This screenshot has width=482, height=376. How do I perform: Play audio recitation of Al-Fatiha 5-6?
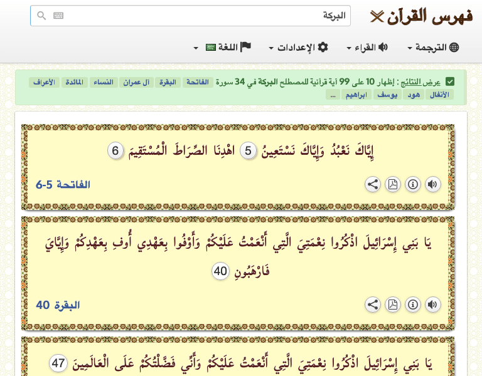click(433, 184)
